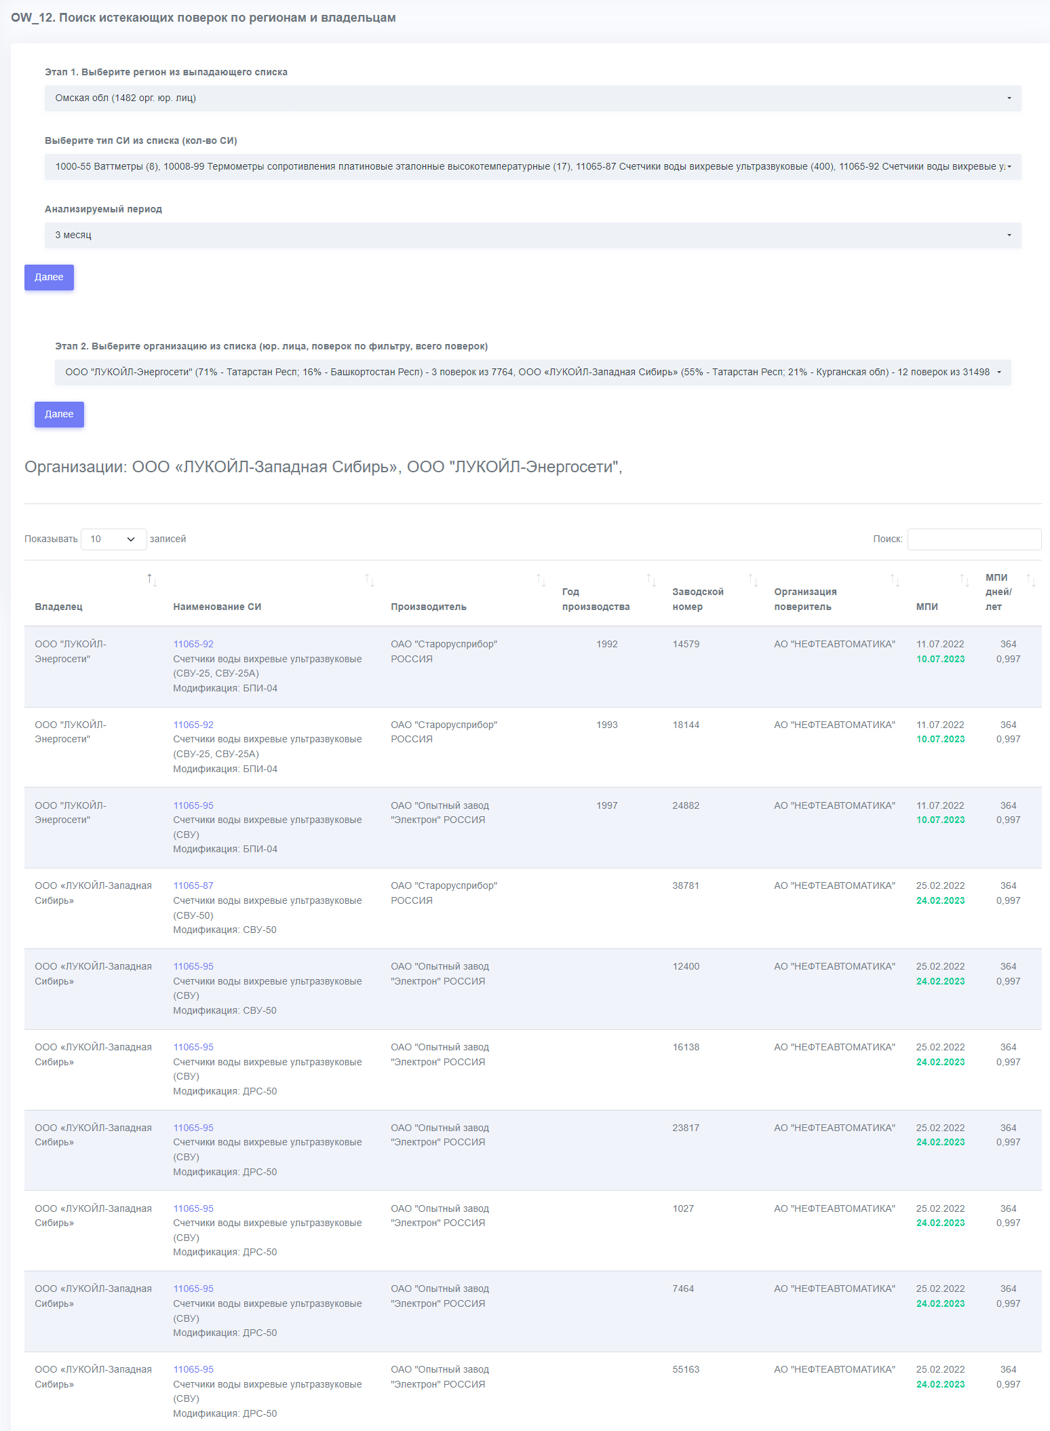The width and height of the screenshot is (1050, 1431).
Task: Open the 11065-87 type link
Action: [x=193, y=886]
